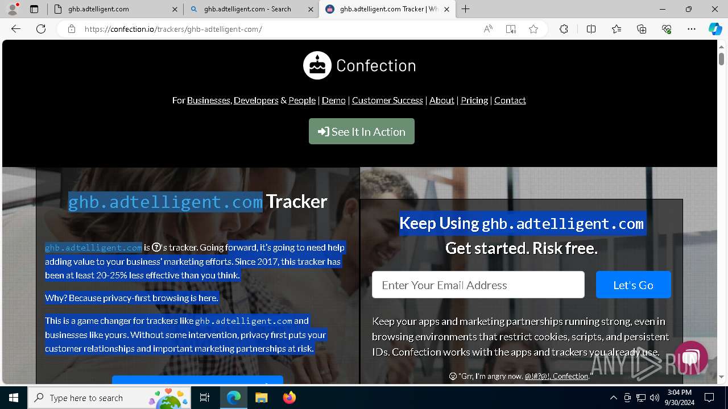Image resolution: width=728 pixels, height=409 pixels.
Task: Open the Developers link
Action: 256,100
